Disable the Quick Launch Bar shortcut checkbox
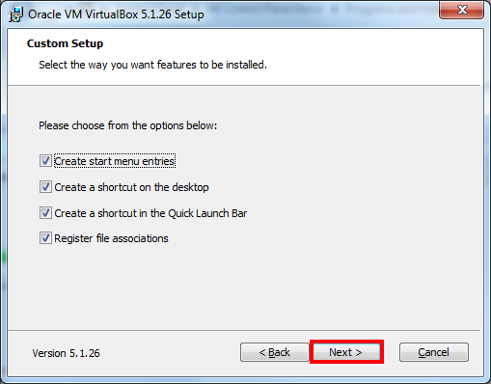The height and width of the screenshot is (384, 491). click(45, 213)
